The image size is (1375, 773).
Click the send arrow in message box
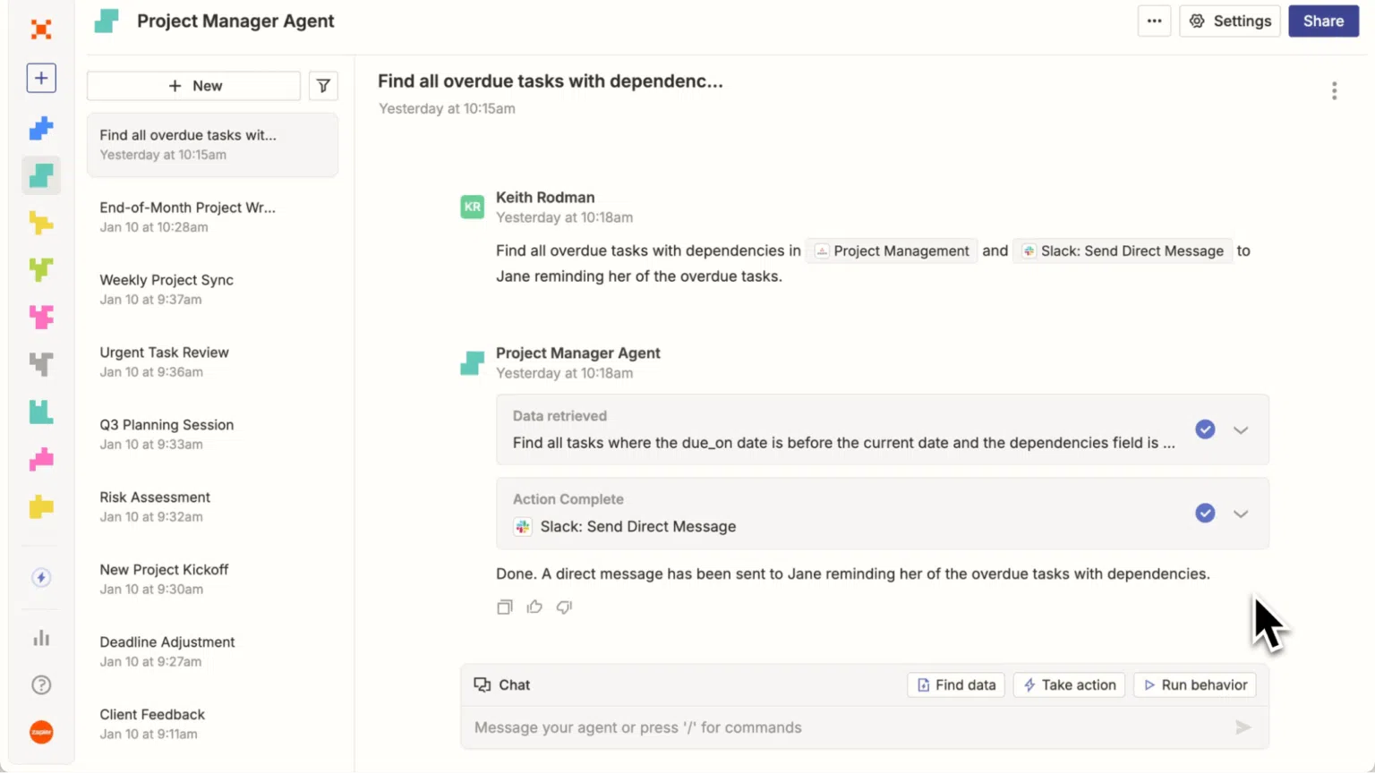[x=1243, y=727]
